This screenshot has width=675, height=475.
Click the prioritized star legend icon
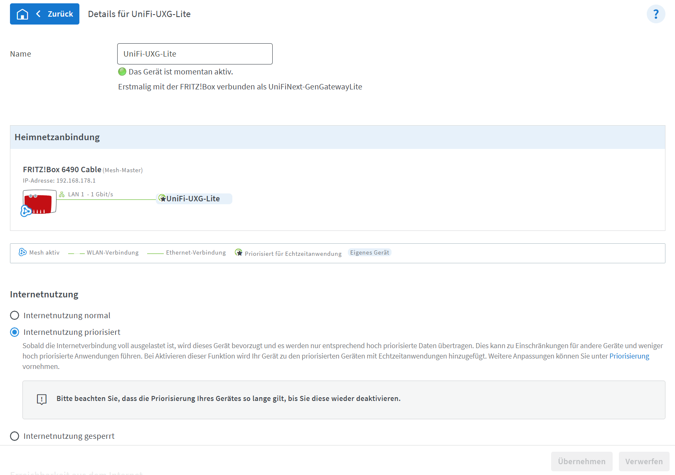[x=239, y=252]
